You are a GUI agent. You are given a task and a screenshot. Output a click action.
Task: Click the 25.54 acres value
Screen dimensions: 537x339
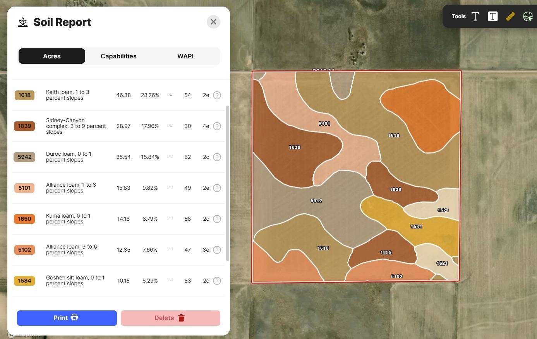(124, 157)
